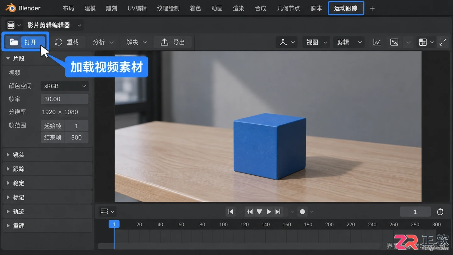Add a new workspace with plus icon
The image size is (453, 255).
372,8
